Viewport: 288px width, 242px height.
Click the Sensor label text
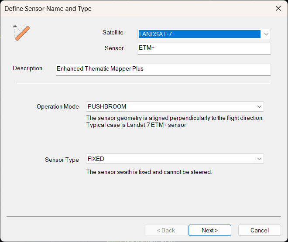point(114,48)
